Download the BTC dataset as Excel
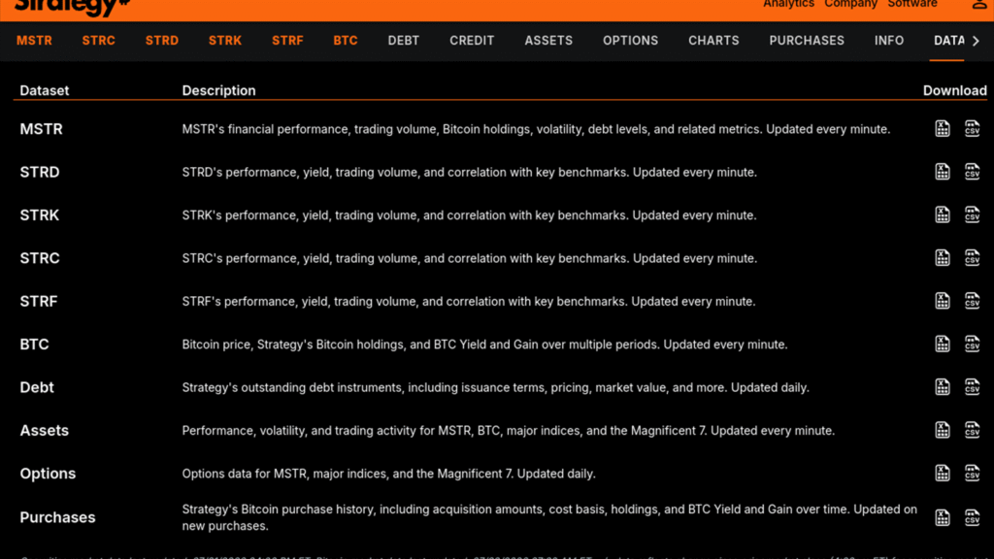 tap(942, 345)
